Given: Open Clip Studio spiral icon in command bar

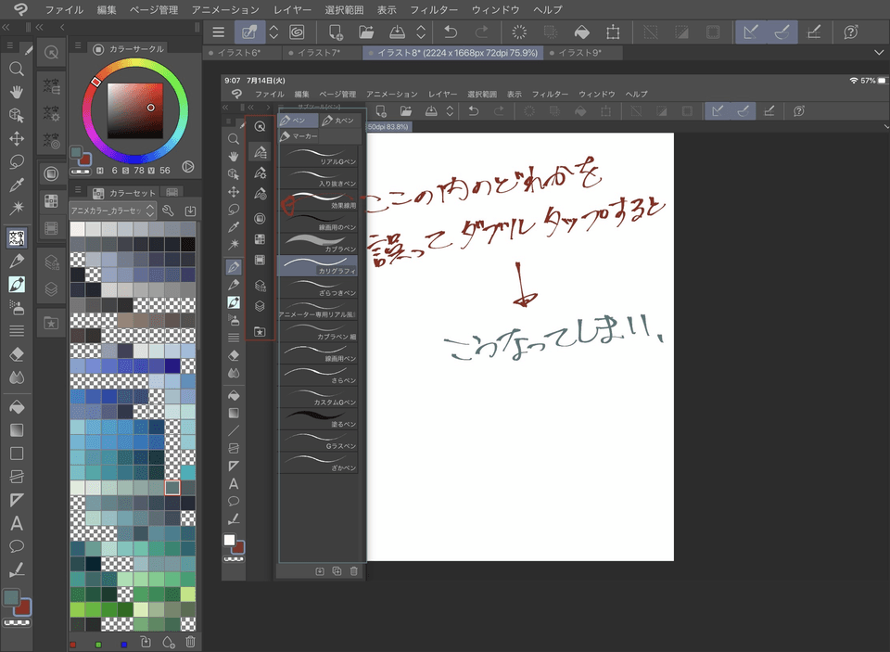Looking at the screenshot, I should click(297, 32).
